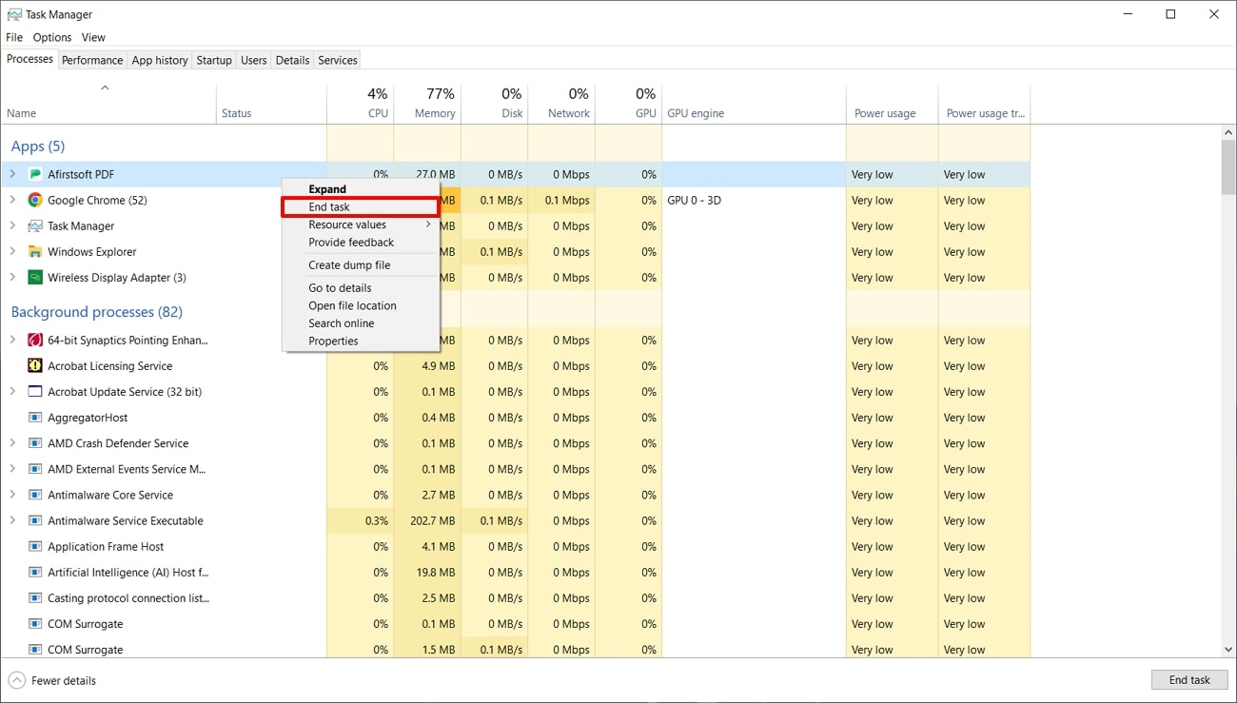Image resolution: width=1237 pixels, height=703 pixels.
Task: Sort by the Name column header
Action: (x=108, y=104)
